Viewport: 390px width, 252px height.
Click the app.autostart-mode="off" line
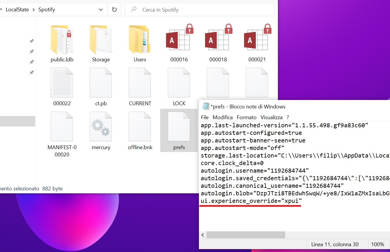tap(243, 148)
